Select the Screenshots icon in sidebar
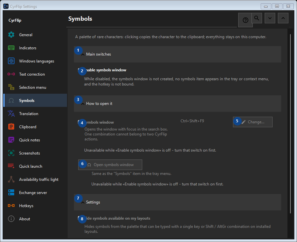 [11, 153]
